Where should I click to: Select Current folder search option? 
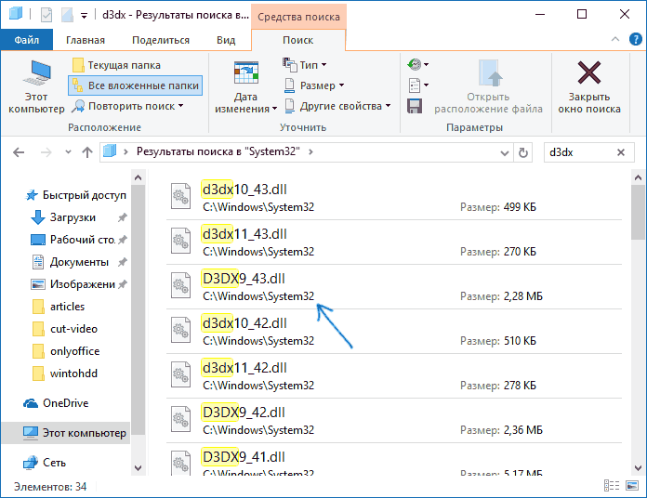pos(116,65)
